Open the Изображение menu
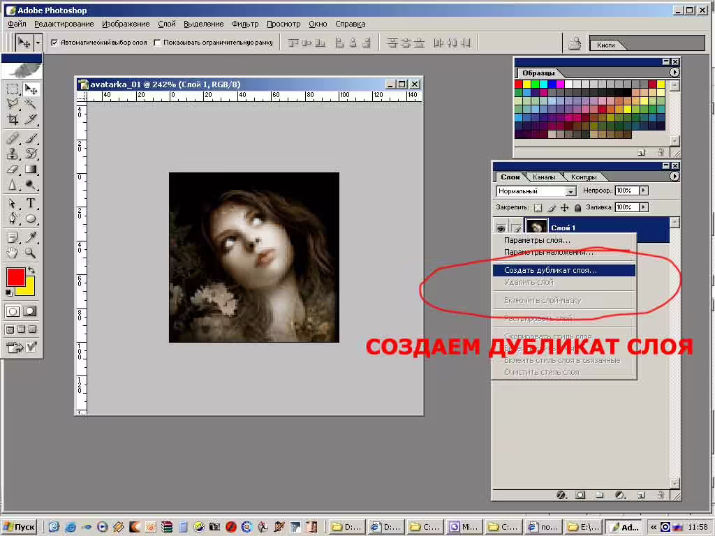The height and width of the screenshot is (536, 715). coord(126,24)
